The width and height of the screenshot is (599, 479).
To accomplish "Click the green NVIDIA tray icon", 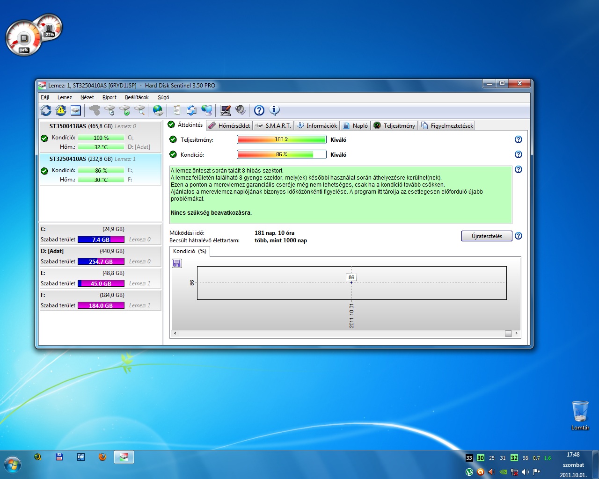I will (503, 472).
